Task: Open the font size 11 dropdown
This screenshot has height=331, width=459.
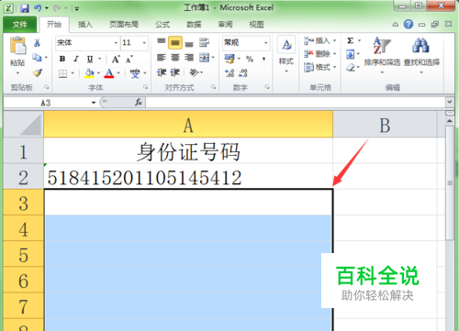Action: 144,43
